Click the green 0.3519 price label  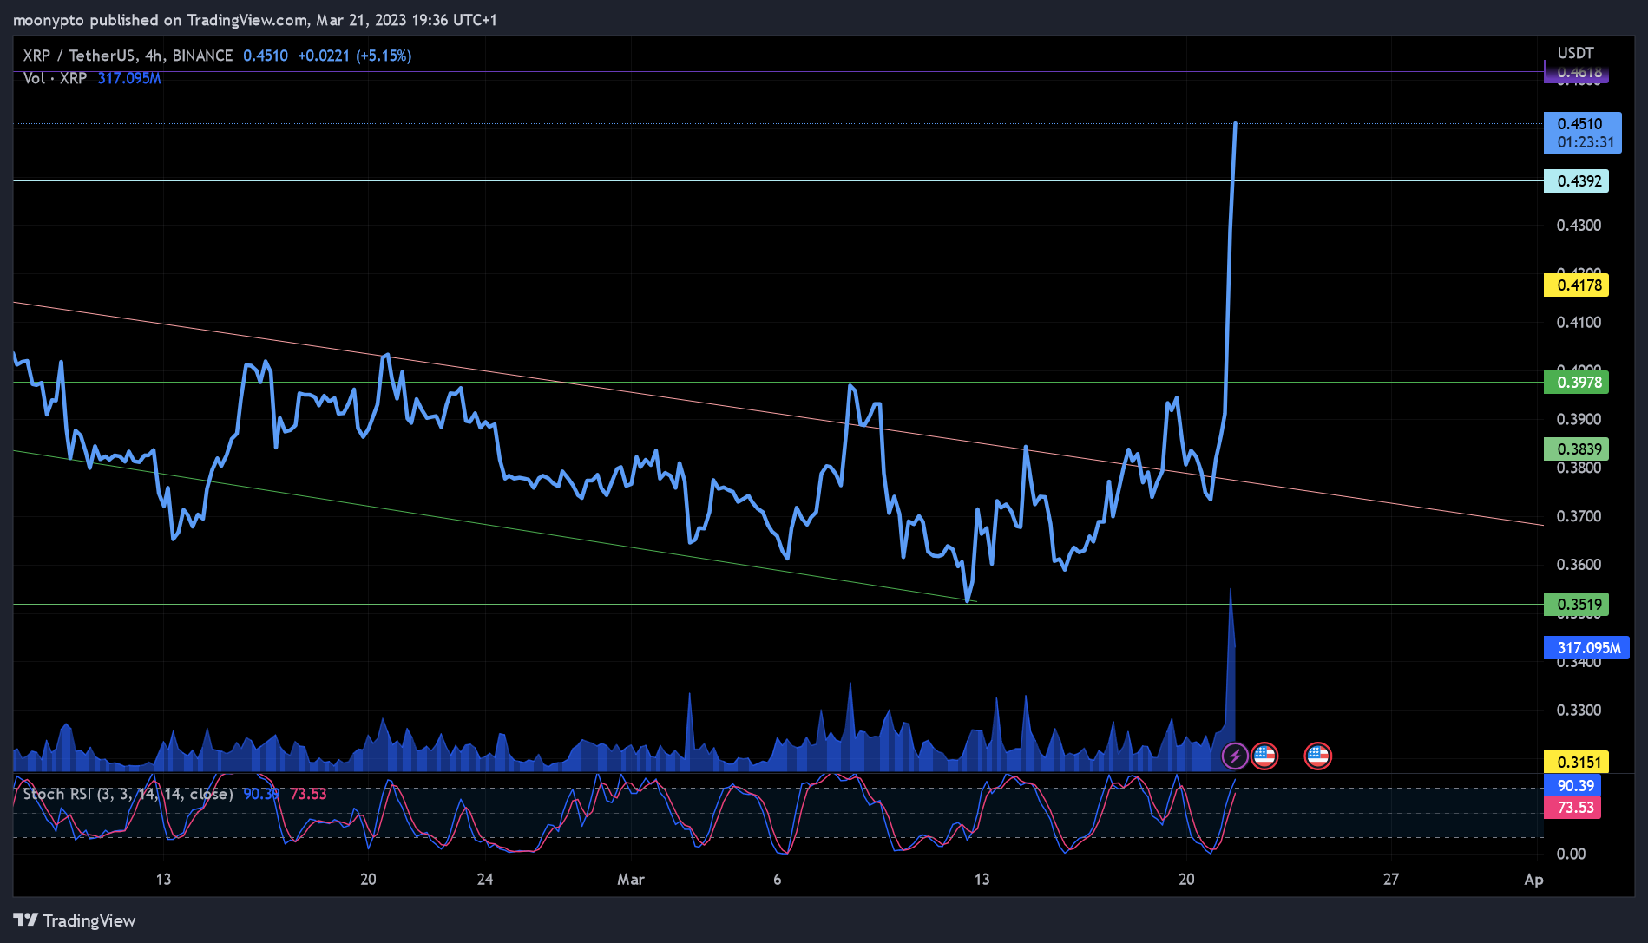tap(1576, 605)
